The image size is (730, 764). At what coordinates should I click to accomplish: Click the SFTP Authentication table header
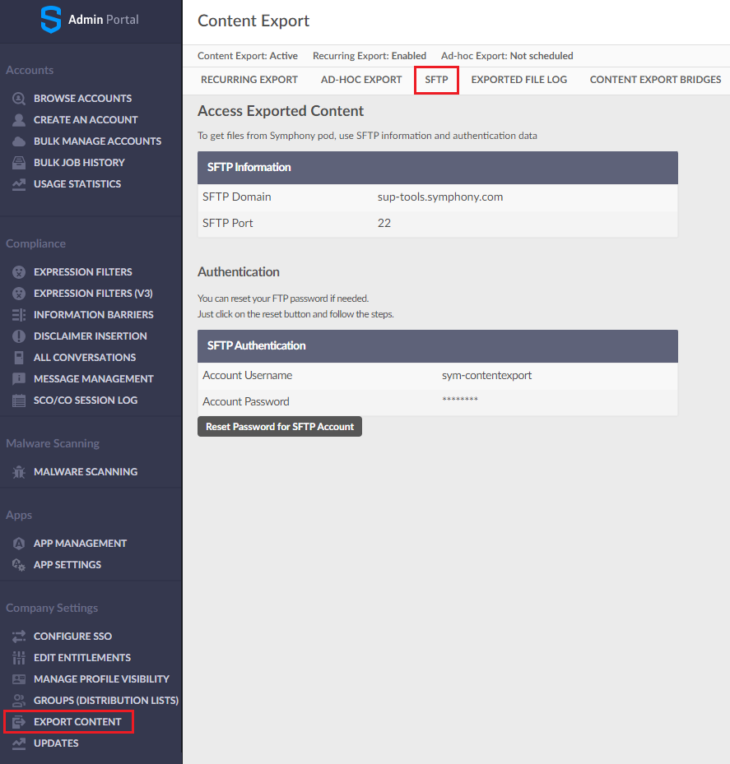pos(437,346)
